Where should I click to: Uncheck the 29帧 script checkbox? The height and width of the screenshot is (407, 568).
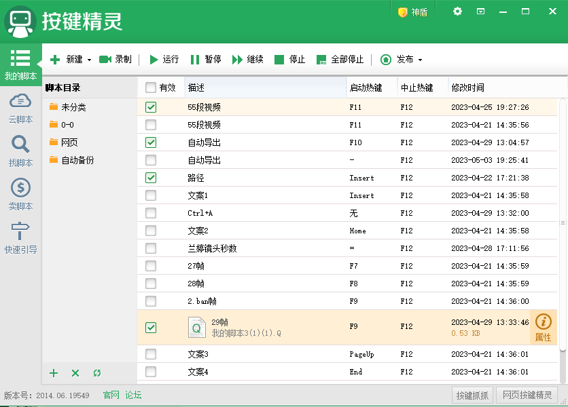pyautogui.click(x=151, y=328)
